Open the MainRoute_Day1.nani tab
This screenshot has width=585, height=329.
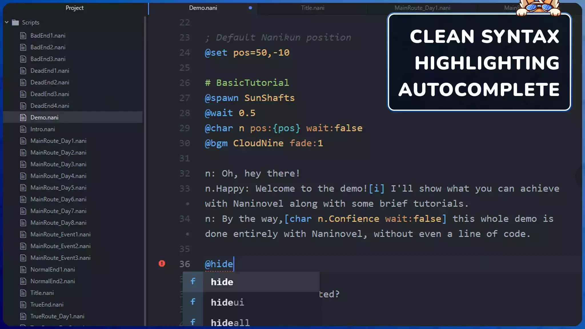tap(422, 8)
